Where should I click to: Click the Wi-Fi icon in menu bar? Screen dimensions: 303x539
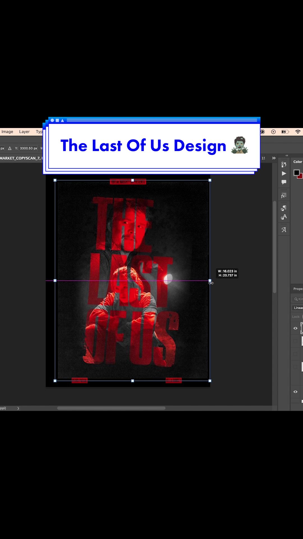(298, 132)
